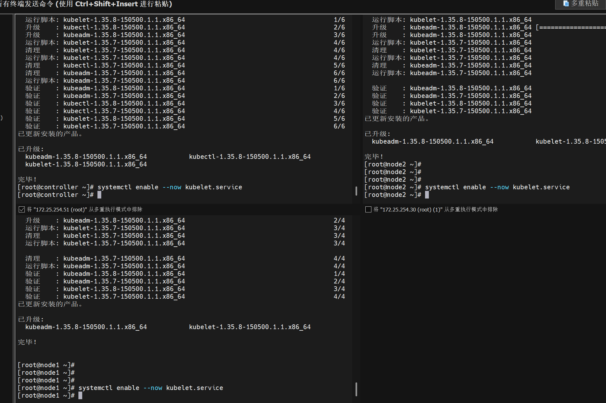Screen dimensions: 606x403
Task: Click kubectl-1.35.8 in controller's 已升级 list
Action: [x=250, y=157]
